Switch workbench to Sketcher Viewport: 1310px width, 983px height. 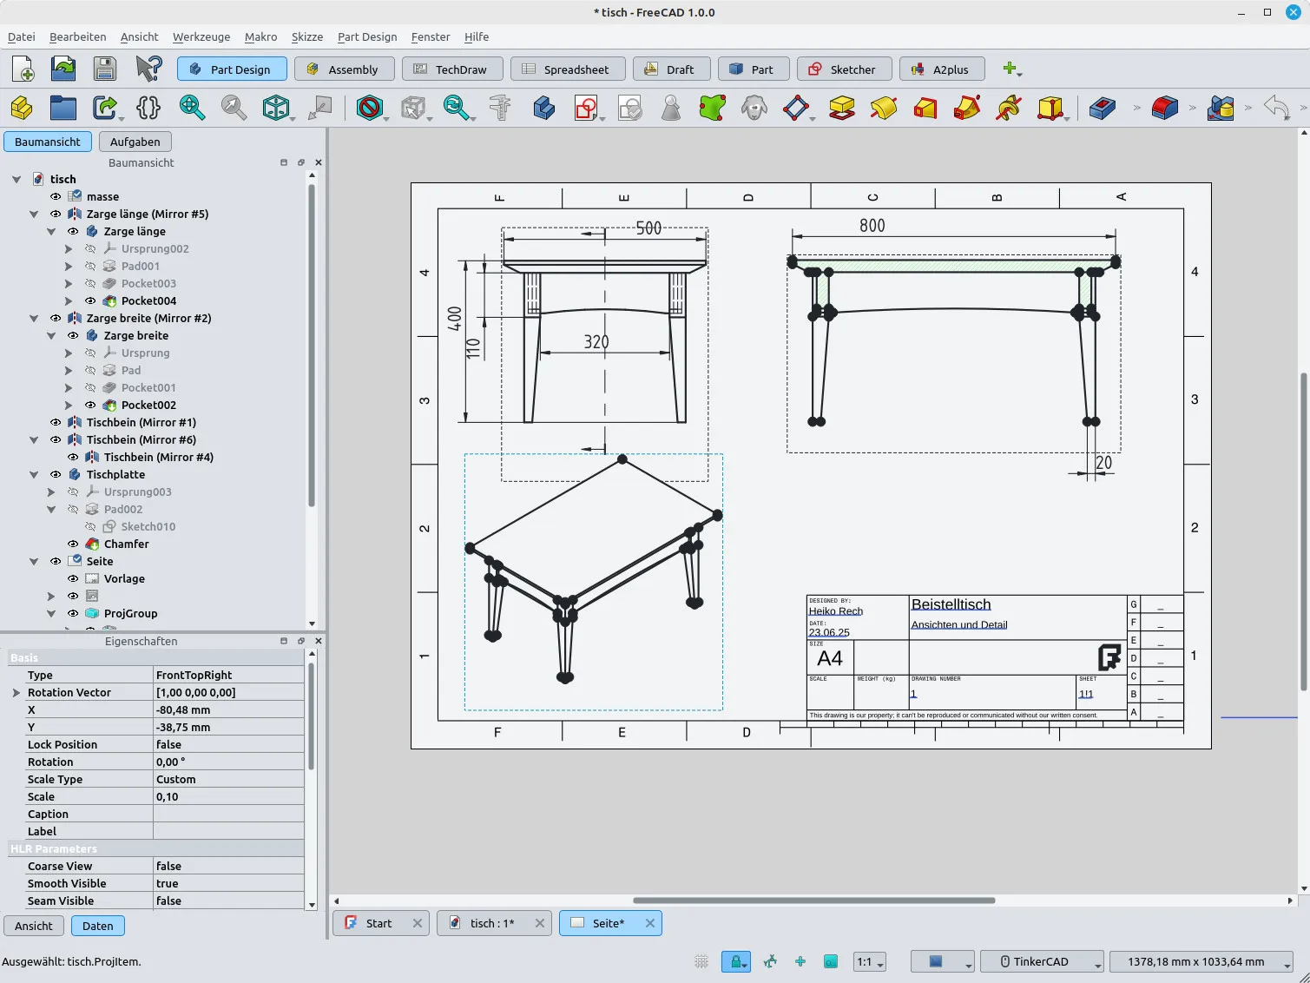pyautogui.click(x=844, y=69)
